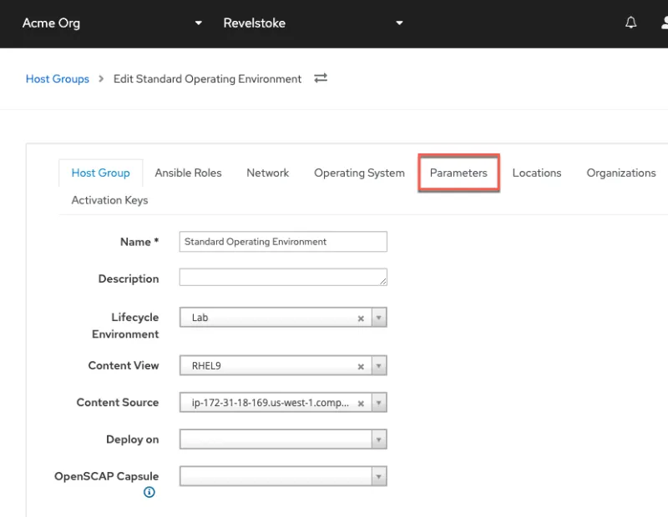
Task: View the OpenSCAP Capsule info icon
Action: tap(149, 492)
